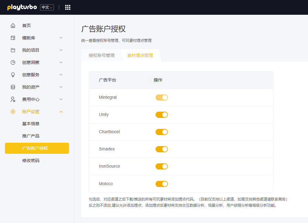
Task: Click the billing center user-gear icon
Action: (13, 99)
